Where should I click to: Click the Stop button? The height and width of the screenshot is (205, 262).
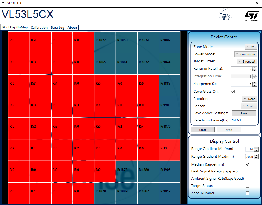tap(229, 130)
